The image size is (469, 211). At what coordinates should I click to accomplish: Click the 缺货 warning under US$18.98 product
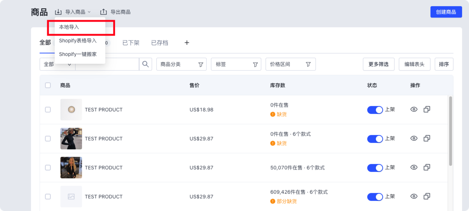click(x=279, y=114)
